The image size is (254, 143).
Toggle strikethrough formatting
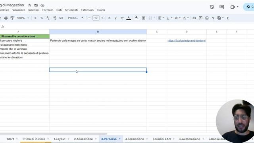(x=122, y=18)
